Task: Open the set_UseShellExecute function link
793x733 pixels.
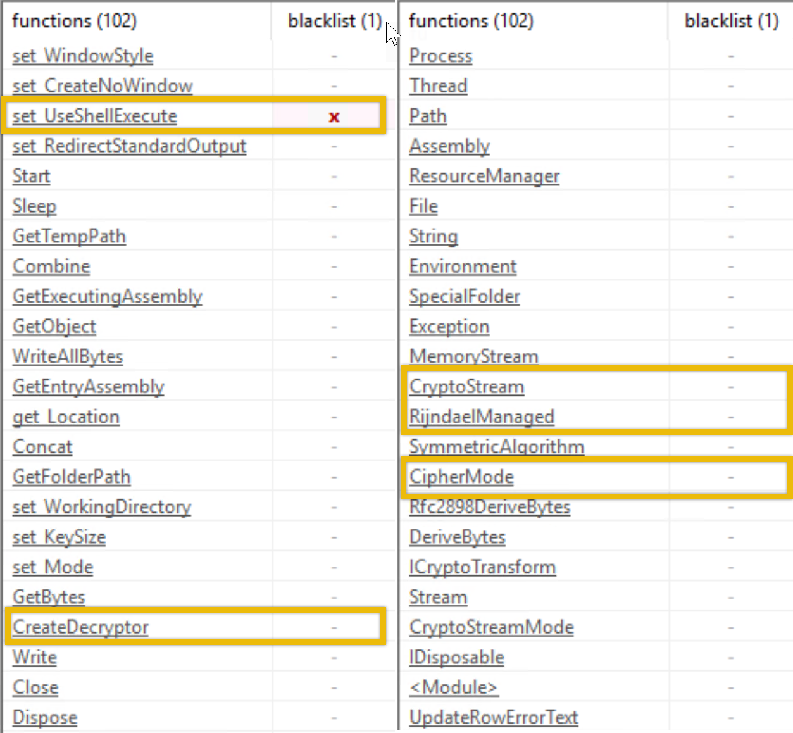Action: [94, 116]
